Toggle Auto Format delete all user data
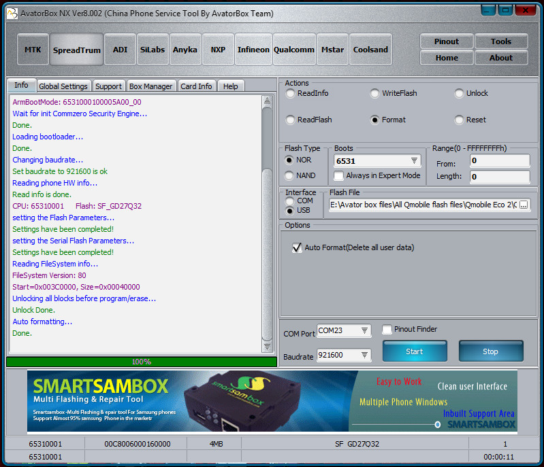This screenshot has width=544, height=467. coord(353,247)
